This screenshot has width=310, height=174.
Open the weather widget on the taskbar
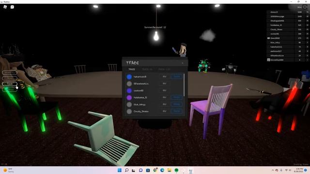tap(9, 170)
